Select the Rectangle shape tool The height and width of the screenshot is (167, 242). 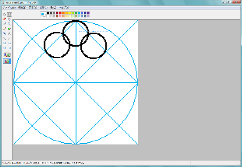pos(5,43)
